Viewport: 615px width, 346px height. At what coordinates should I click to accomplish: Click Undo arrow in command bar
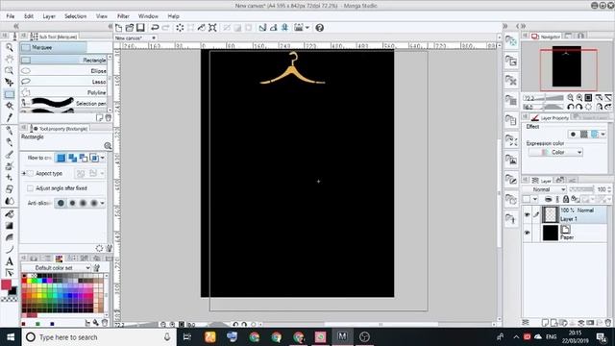(x=155, y=28)
